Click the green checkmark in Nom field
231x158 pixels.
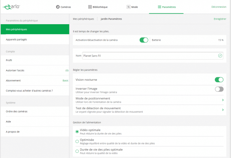(x=220, y=56)
